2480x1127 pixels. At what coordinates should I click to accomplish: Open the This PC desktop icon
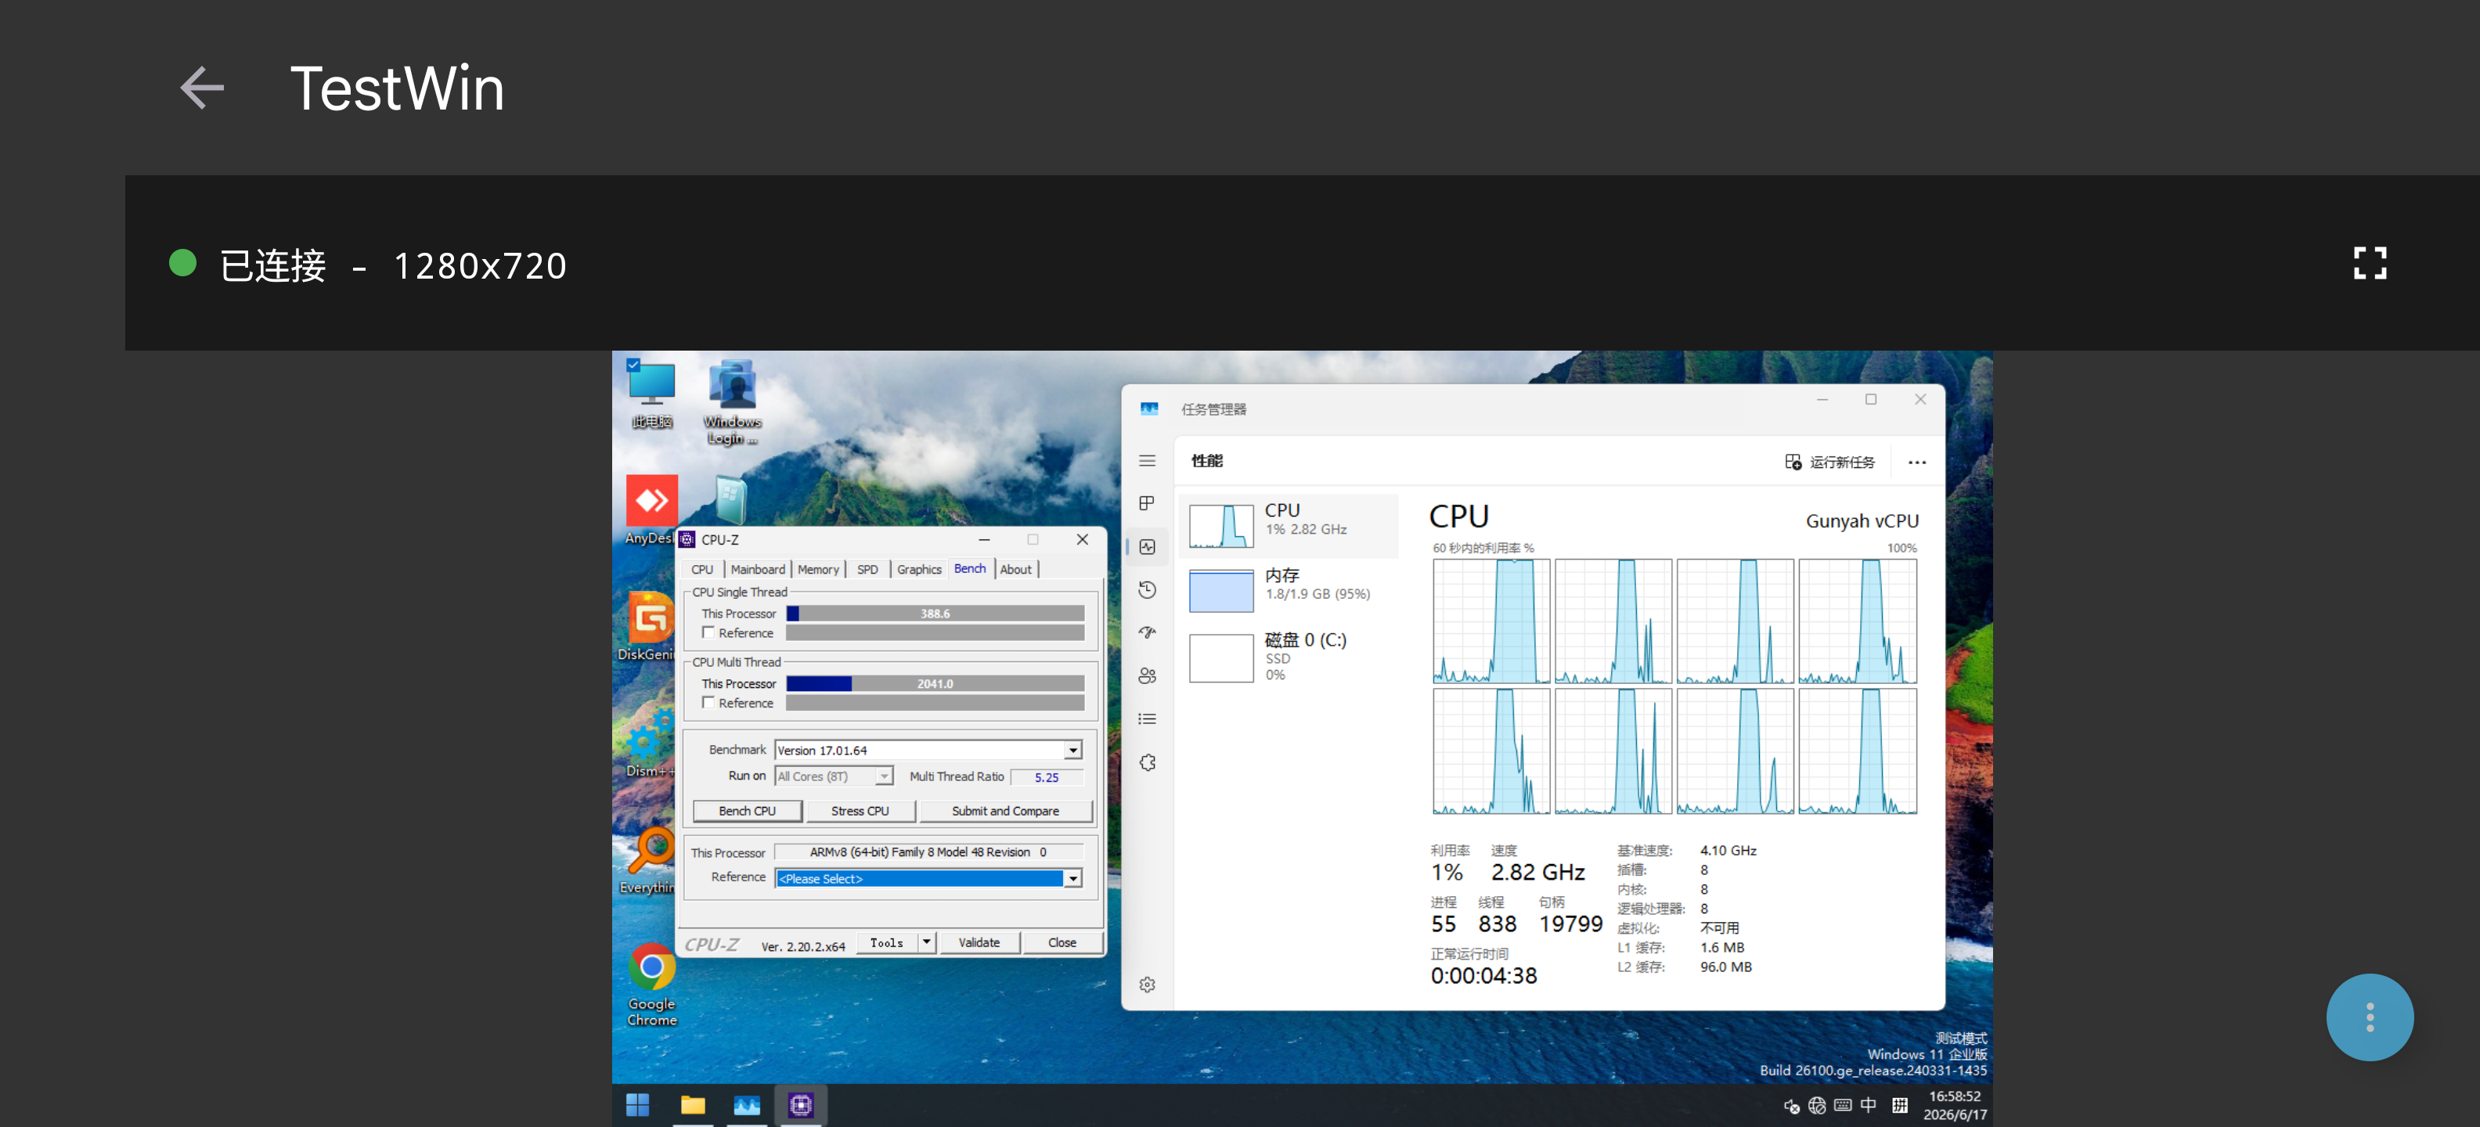pyautogui.click(x=652, y=394)
